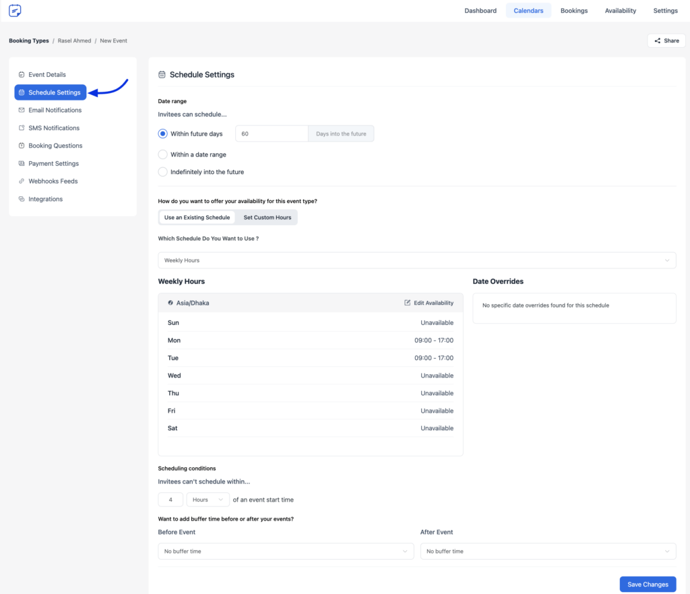Choose Within a date range scheduling
Screen dimensions: 690x594
point(162,153)
